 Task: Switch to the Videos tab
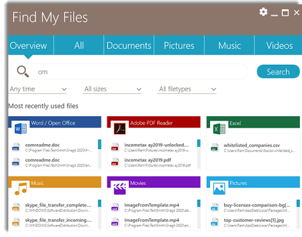click(x=279, y=46)
